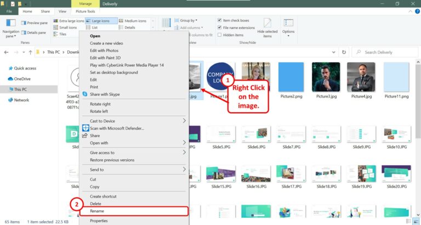Switch to Large icons view

pos(101,21)
